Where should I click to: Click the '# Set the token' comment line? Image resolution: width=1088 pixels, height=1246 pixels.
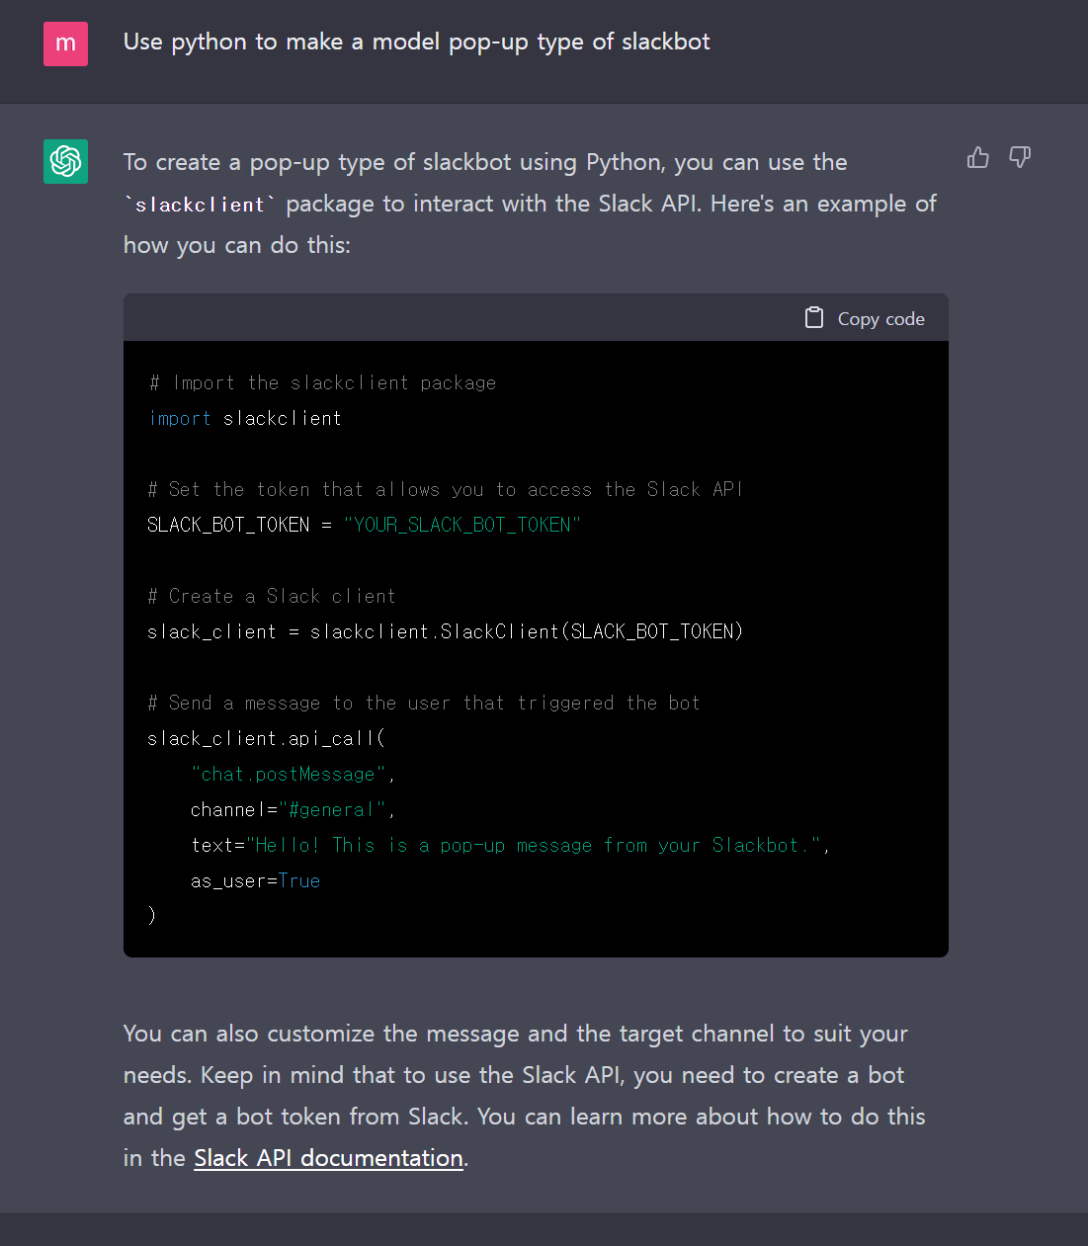point(444,489)
